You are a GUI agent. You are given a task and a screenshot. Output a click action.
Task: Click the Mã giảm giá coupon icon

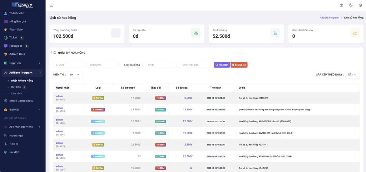(6, 21)
